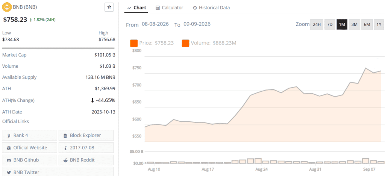Viewport: 385px width, 176px height.
Task: Toggle the Price series legend swatch
Action: [134, 43]
